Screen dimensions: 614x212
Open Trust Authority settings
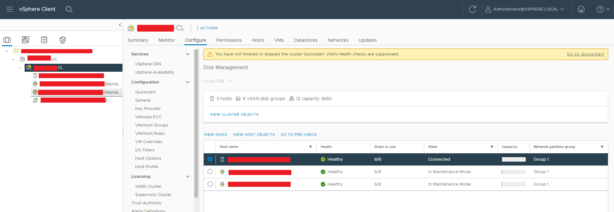146,203
